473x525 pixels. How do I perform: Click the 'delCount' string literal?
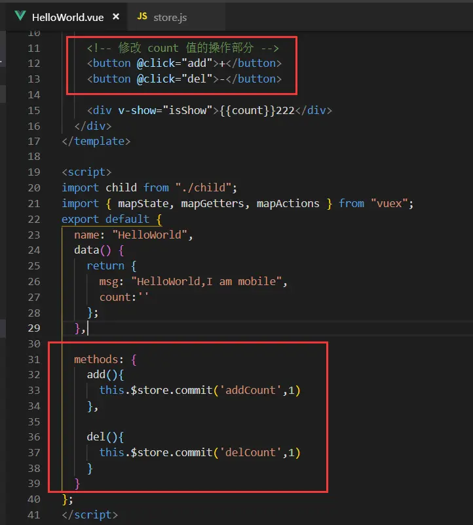click(250, 452)
